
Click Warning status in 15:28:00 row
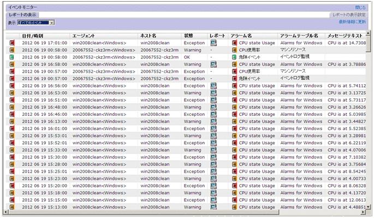(x=193, y=164)
